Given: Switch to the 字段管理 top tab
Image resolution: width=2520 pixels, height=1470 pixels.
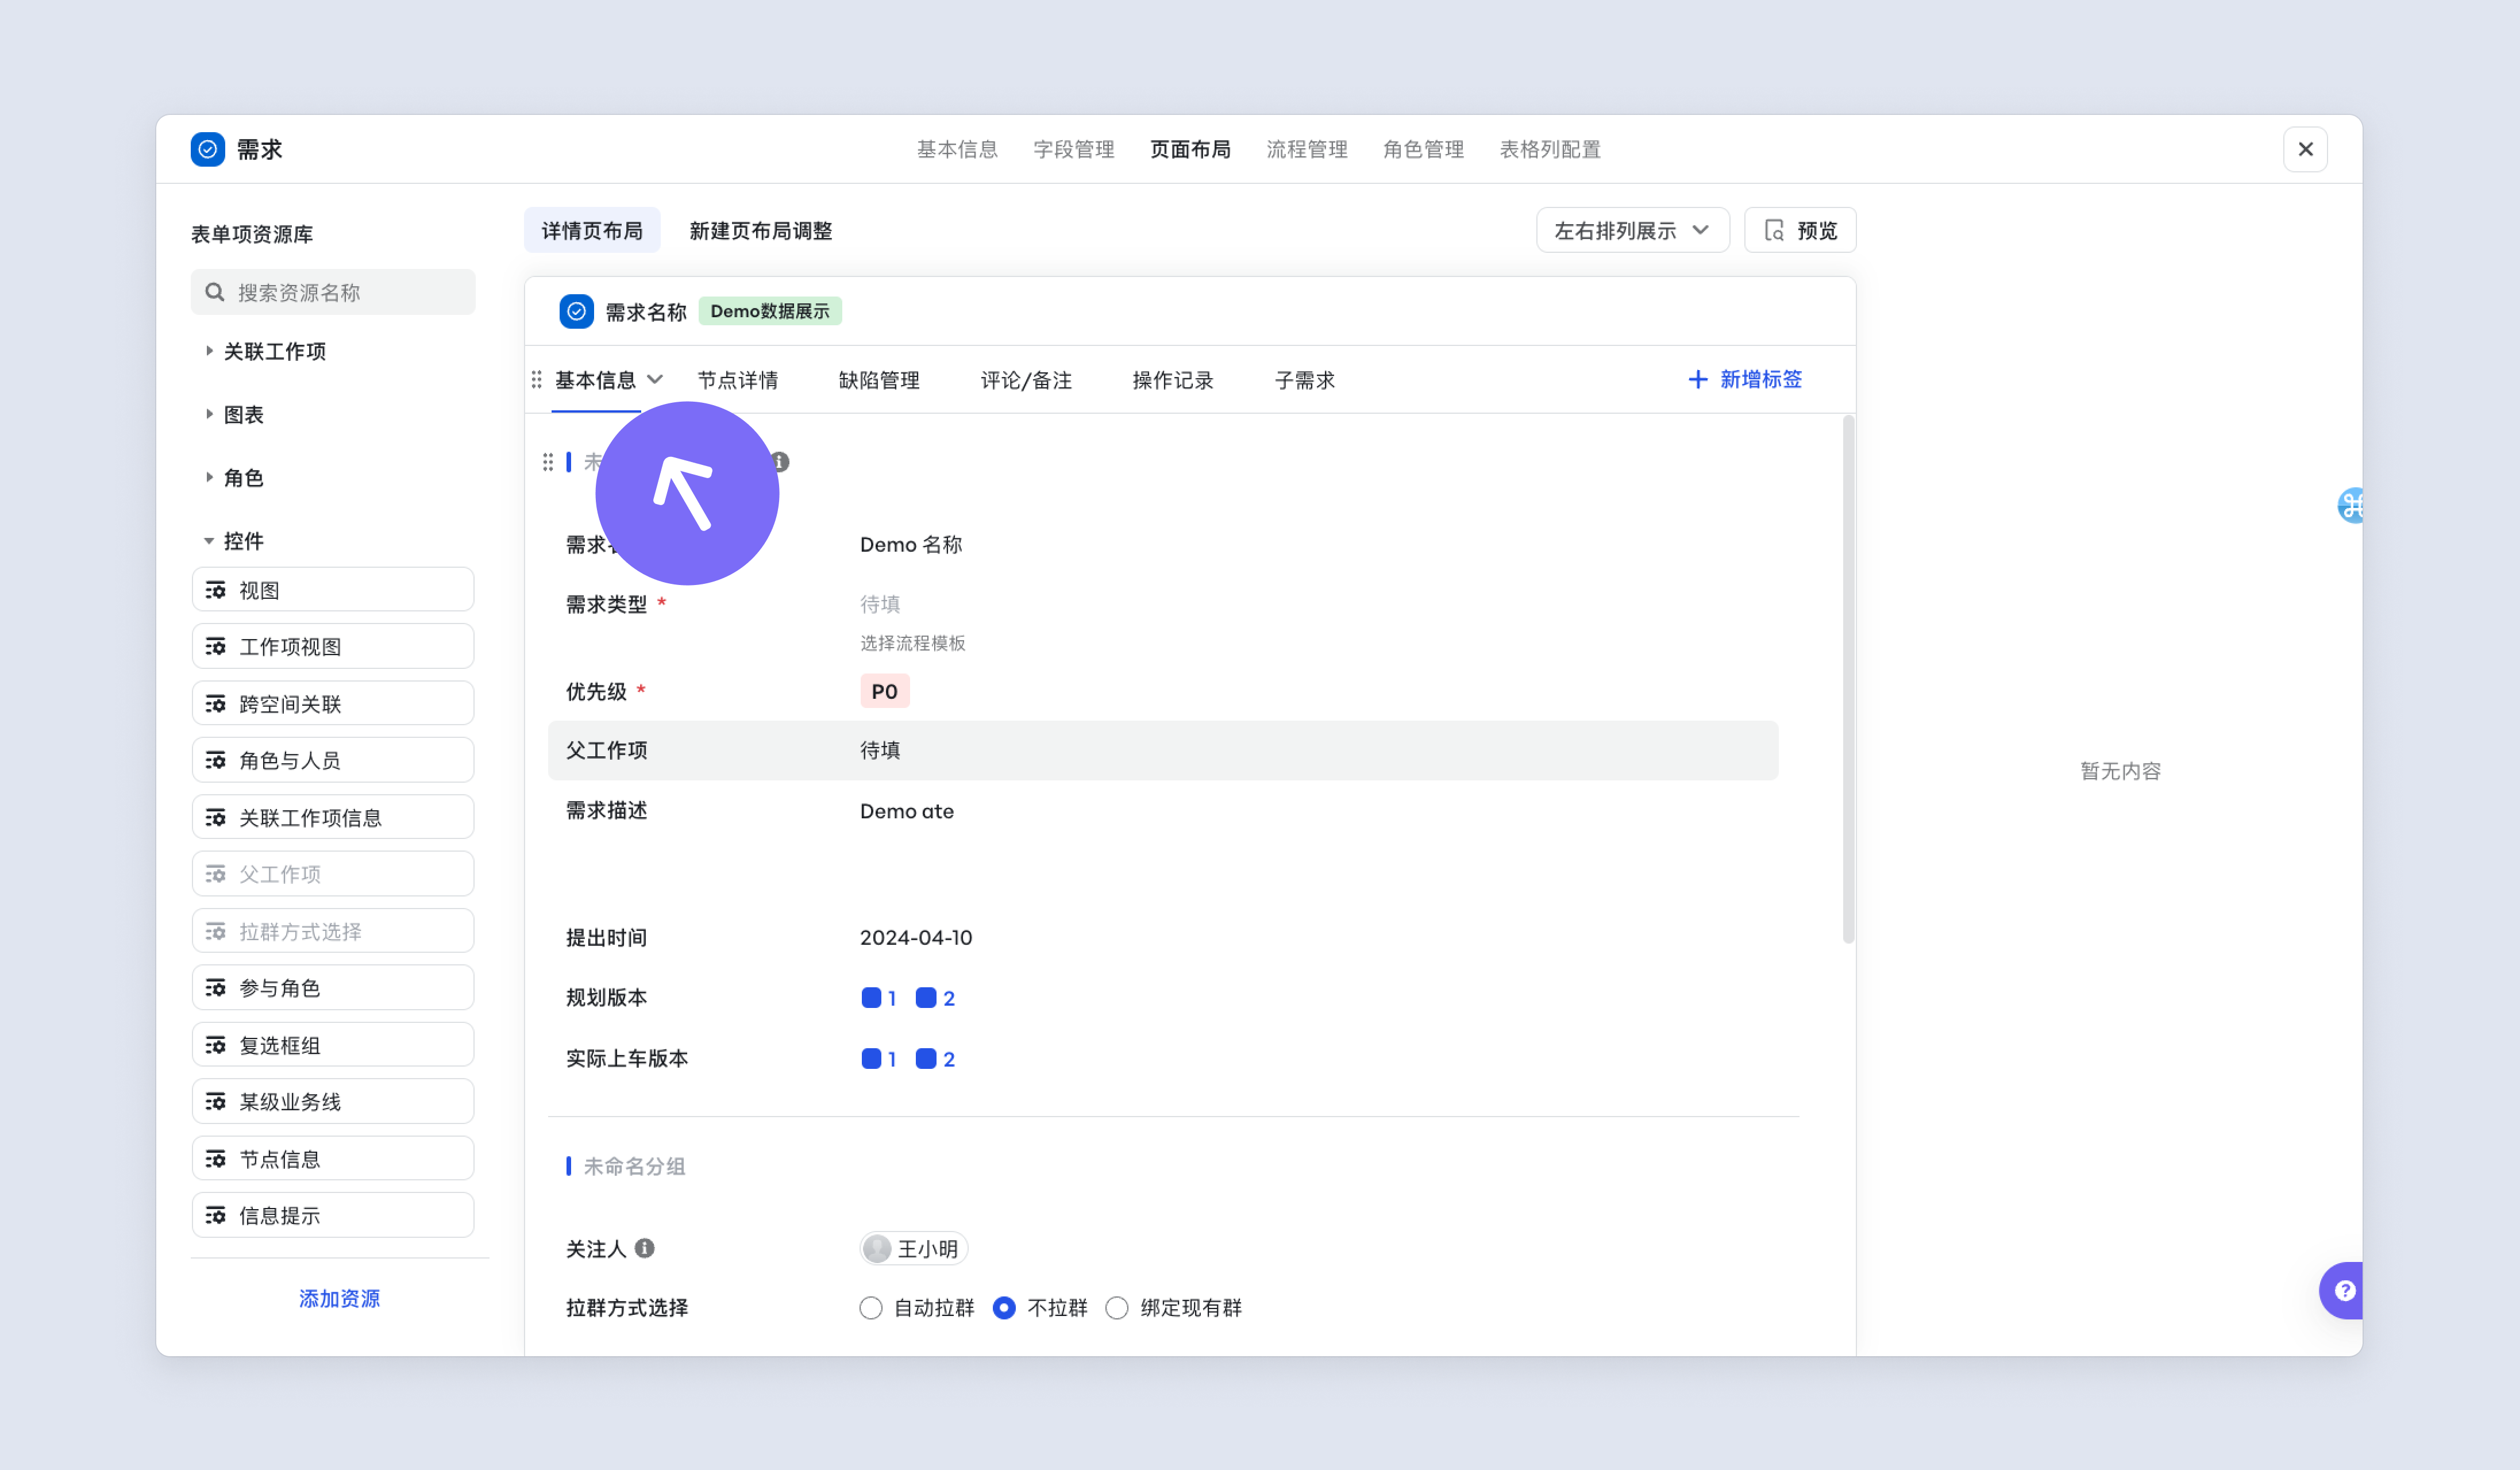Looking at the screenshot, I should pyautogui.click(x=1073, y=149).
